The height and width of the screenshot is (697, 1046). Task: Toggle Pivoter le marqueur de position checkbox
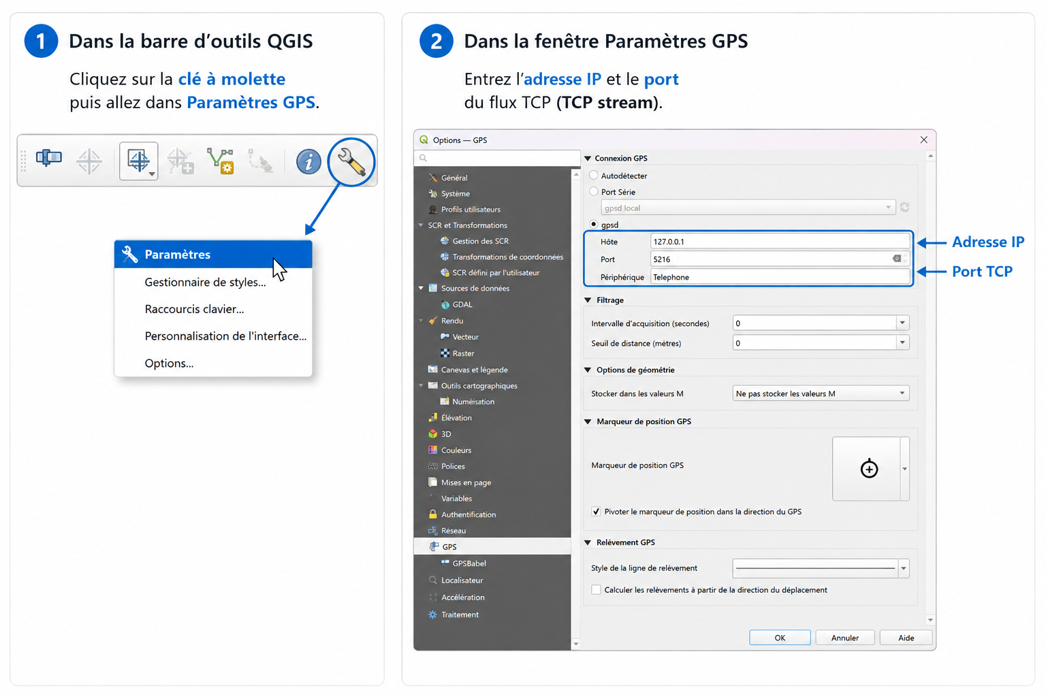[596, 512]
